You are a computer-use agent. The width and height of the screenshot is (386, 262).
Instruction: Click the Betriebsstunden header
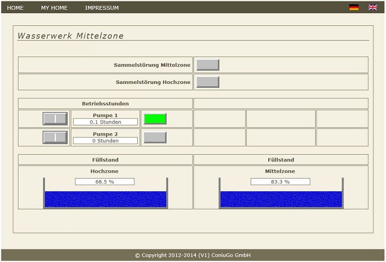106,103
